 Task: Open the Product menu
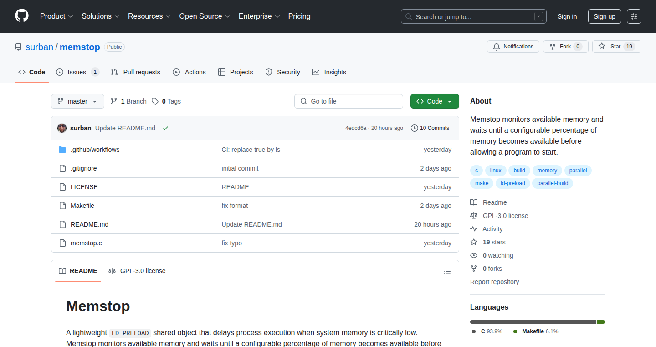point(56,16)
